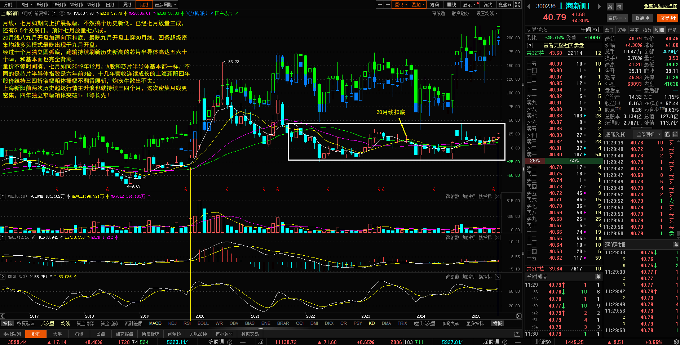Click 换指标 in the KD panel
Screen dimensions: 680x345
pos(485,277)
